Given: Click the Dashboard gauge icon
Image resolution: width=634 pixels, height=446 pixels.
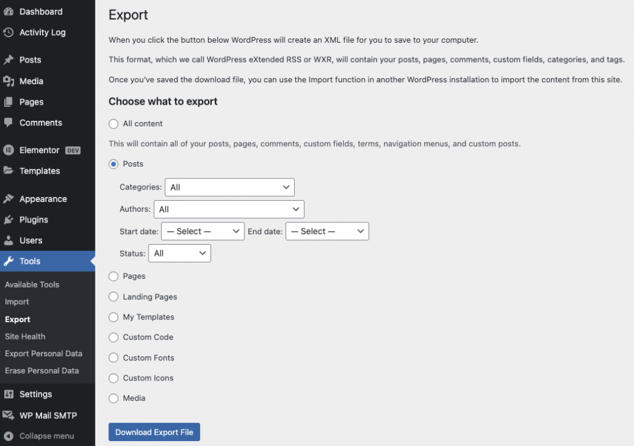Looking at the screenshot, I should pyautogui.click(x=9, y=12).
